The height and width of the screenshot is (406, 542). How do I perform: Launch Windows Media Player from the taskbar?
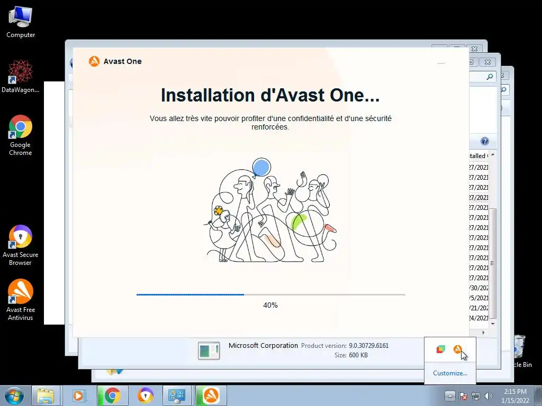click(x=78, y=395)
